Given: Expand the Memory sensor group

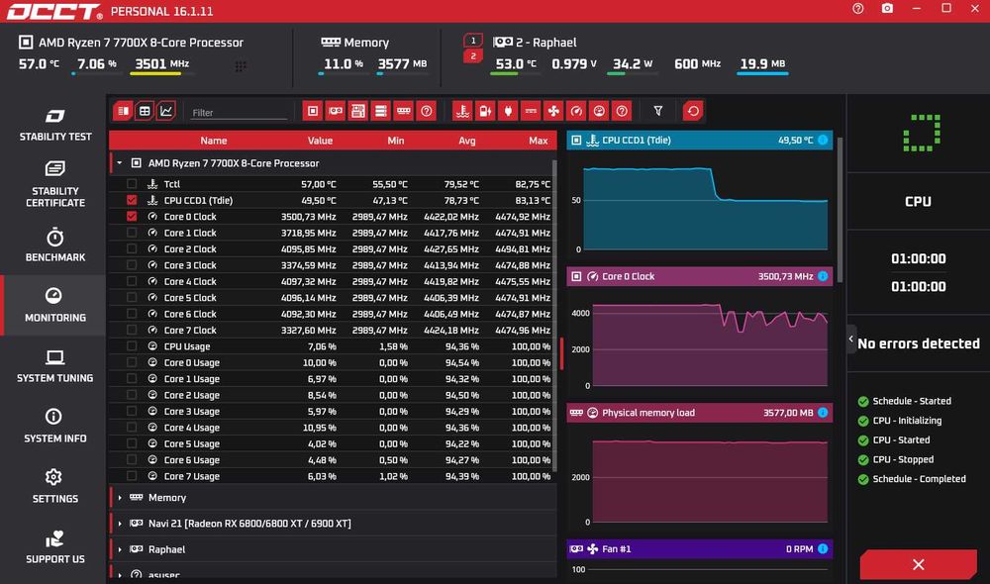Looking at the screenshot, I should tap(120, 498).
